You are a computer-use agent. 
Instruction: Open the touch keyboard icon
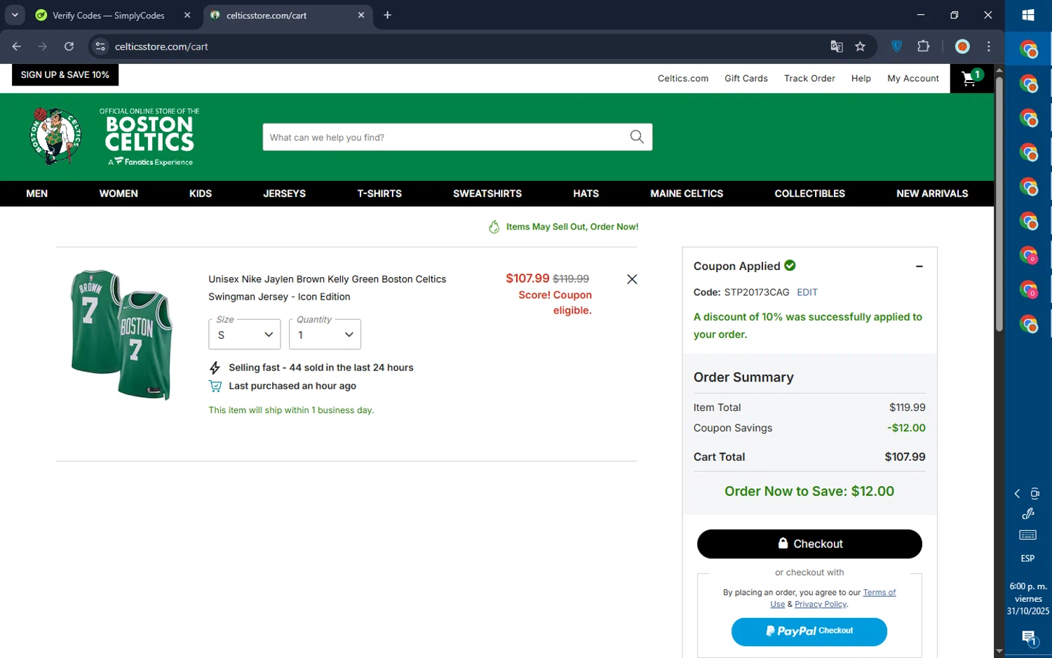click(x=1028, y=535)
